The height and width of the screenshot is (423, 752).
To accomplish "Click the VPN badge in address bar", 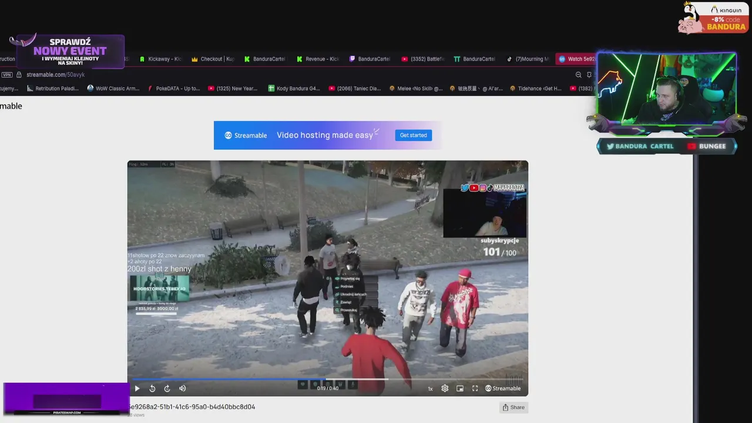I will click(x=6, y=75).
